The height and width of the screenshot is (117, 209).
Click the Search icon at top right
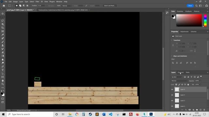pyautogui.click(x=196, y=6)
